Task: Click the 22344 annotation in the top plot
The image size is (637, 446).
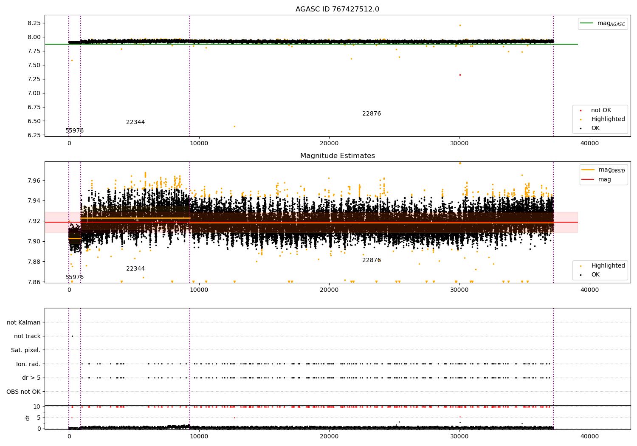Action: [x=135, y=122]
